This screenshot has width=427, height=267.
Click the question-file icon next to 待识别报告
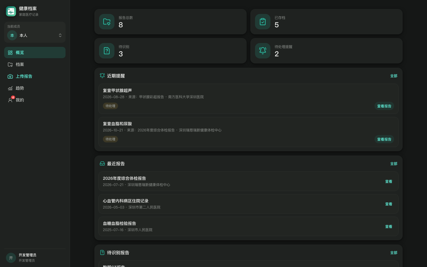[x=102, y=252]
